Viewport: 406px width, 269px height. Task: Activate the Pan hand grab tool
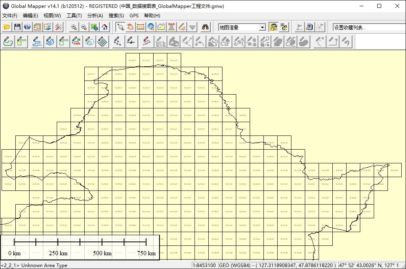pyautogui.click(x=130, y=27)
